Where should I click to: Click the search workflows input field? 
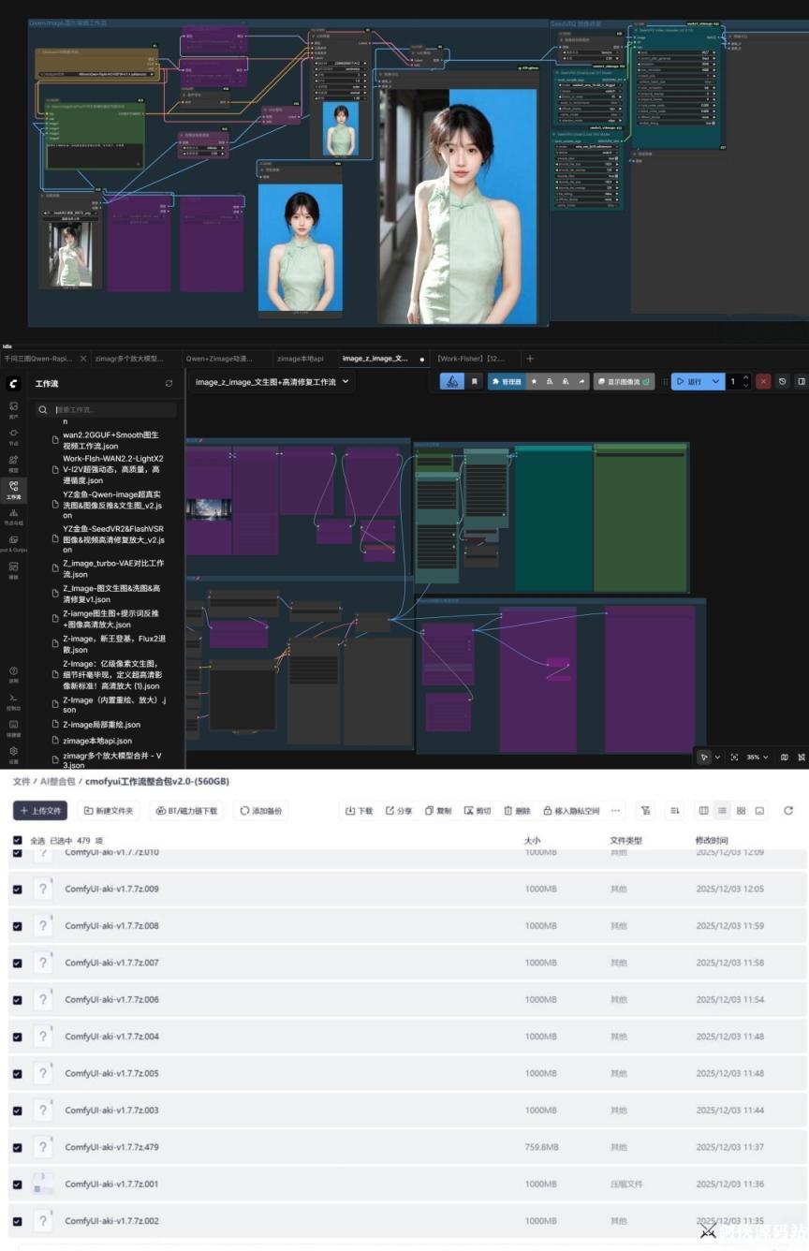(x=106, y=409)
